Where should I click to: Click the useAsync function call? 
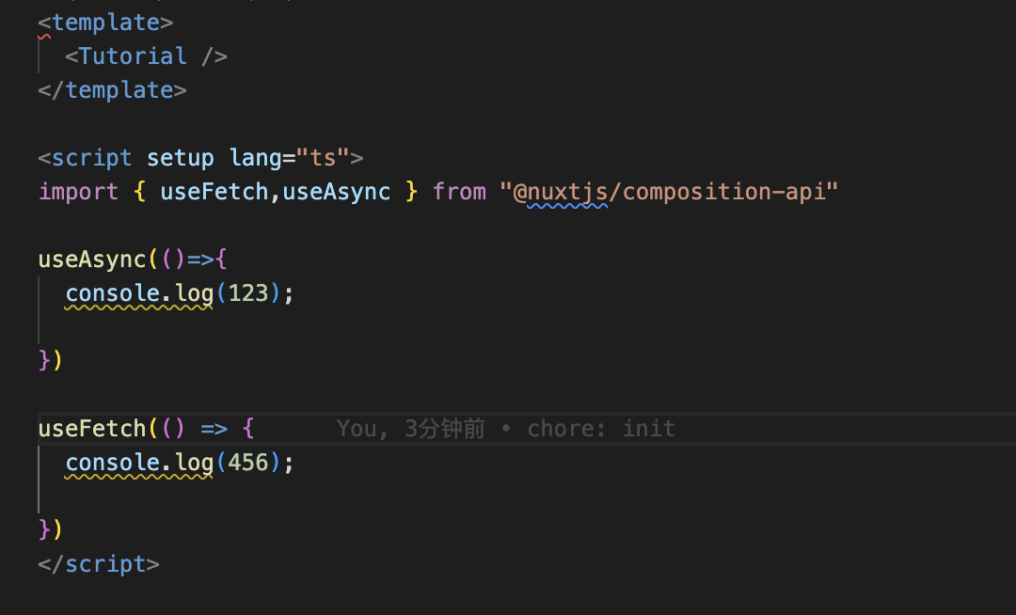[92, 260]
